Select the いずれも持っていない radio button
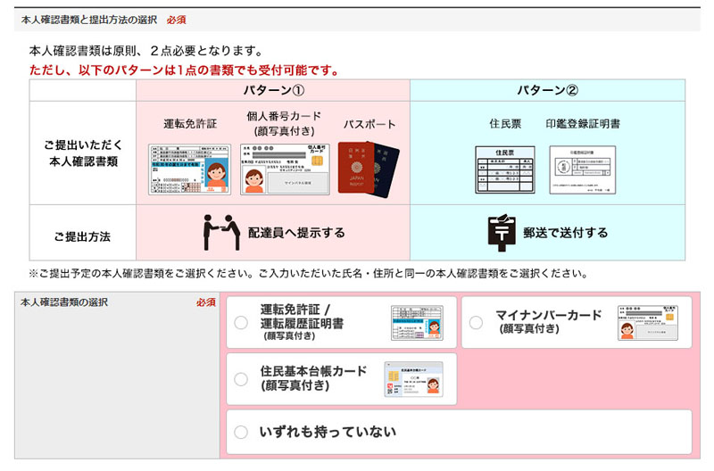 [x=241, y=433]
